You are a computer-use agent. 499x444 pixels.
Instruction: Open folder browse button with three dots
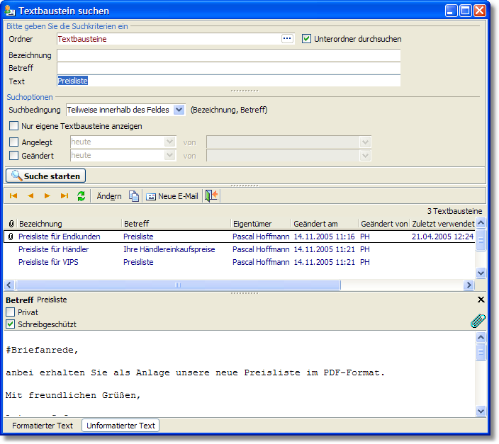tap(287, 39)
